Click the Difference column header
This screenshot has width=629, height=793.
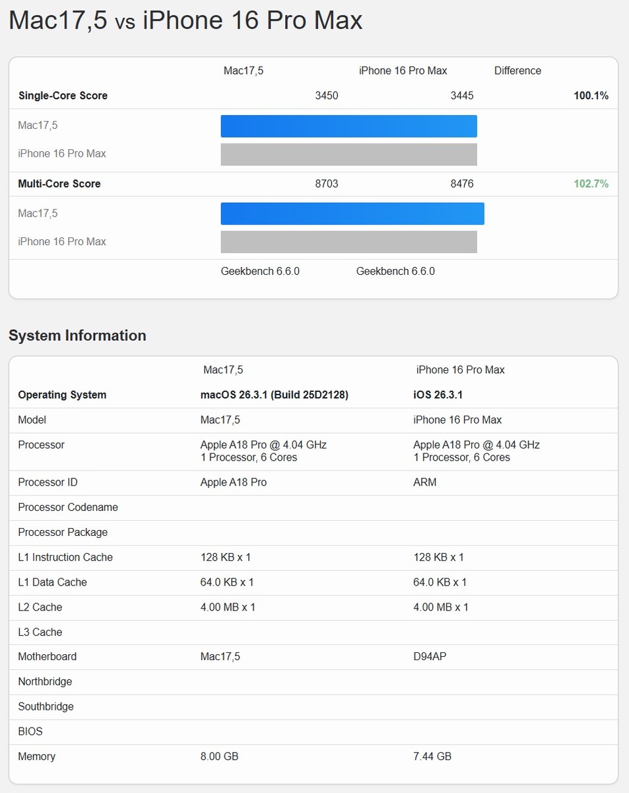coord(517,70)
